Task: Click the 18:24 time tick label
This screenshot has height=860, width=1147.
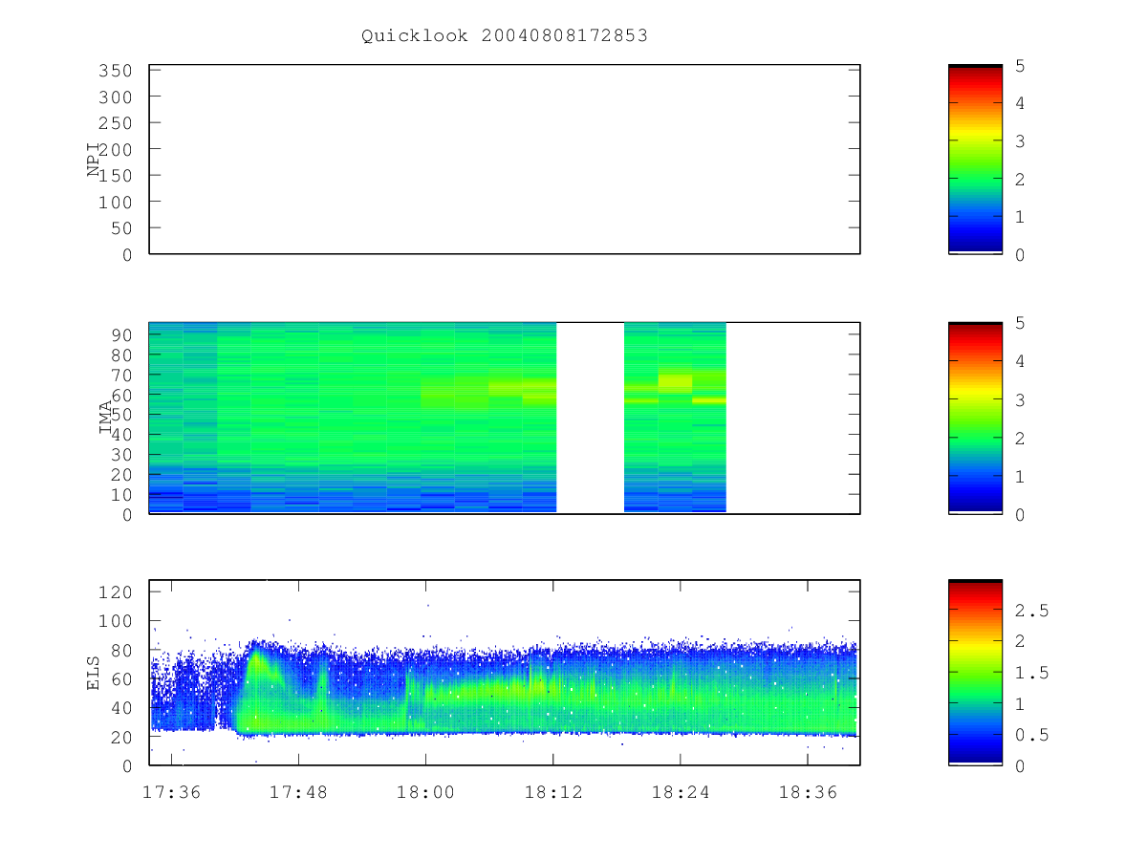Action: [x=681, y=791]
